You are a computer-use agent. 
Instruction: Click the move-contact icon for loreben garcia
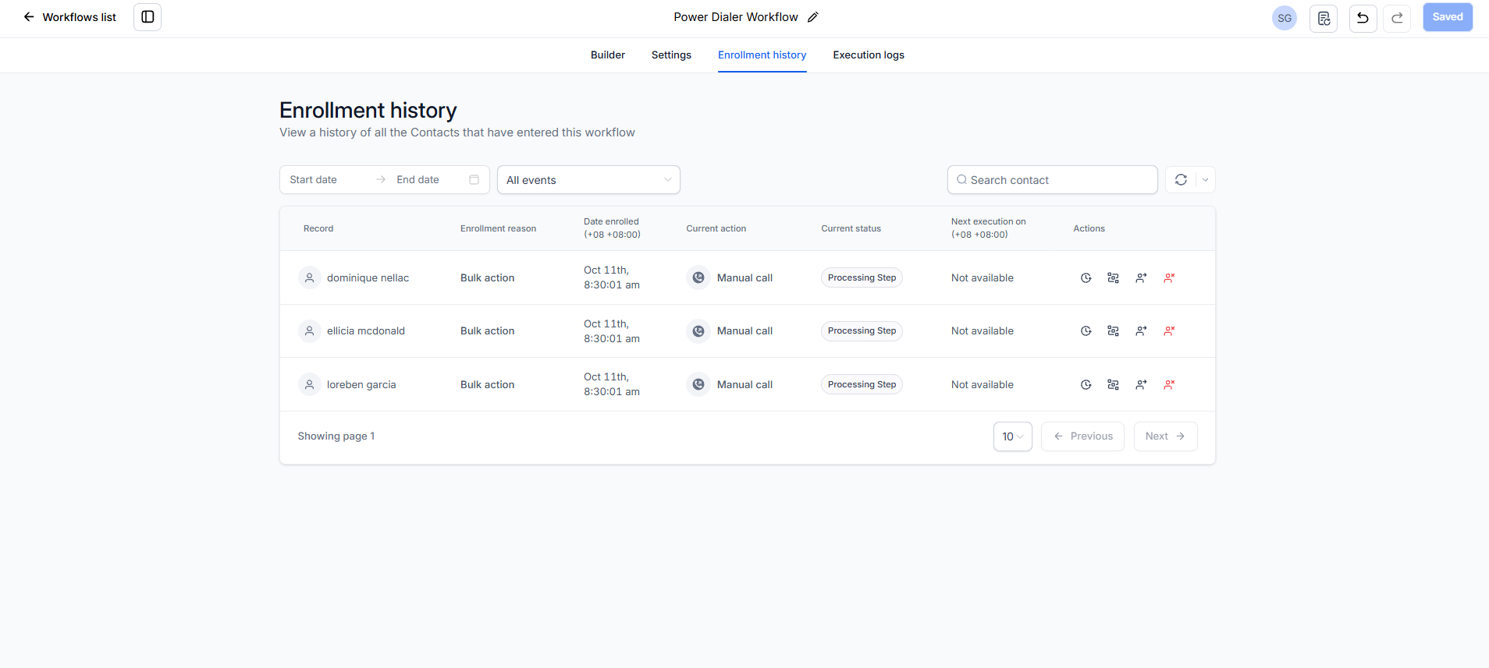coord(1141,385)
